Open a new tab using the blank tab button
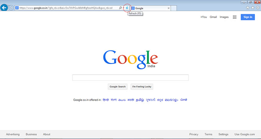The height and width of the screenshot is (139, 261). (174, 8)
